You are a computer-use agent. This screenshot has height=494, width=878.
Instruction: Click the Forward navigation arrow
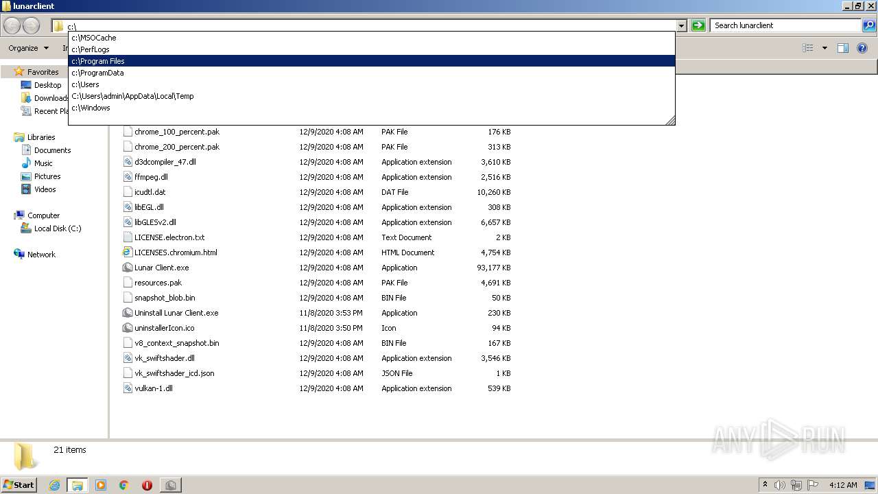coord(31,25)
